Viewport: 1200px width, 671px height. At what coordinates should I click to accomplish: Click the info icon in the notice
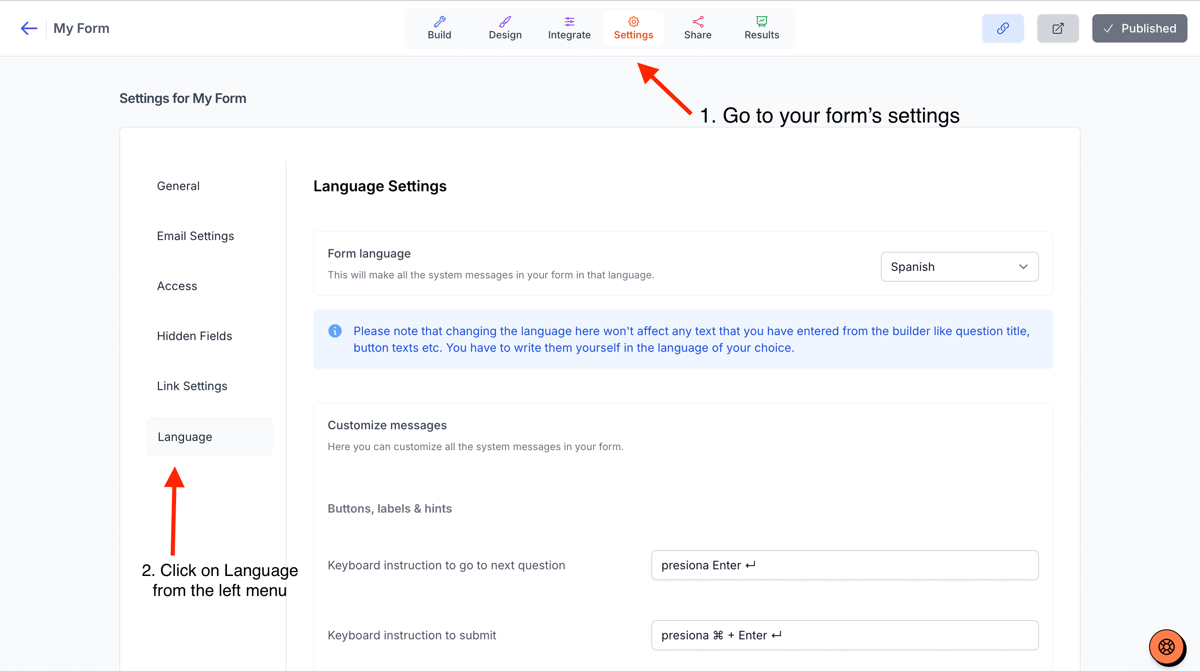[335, 330]
